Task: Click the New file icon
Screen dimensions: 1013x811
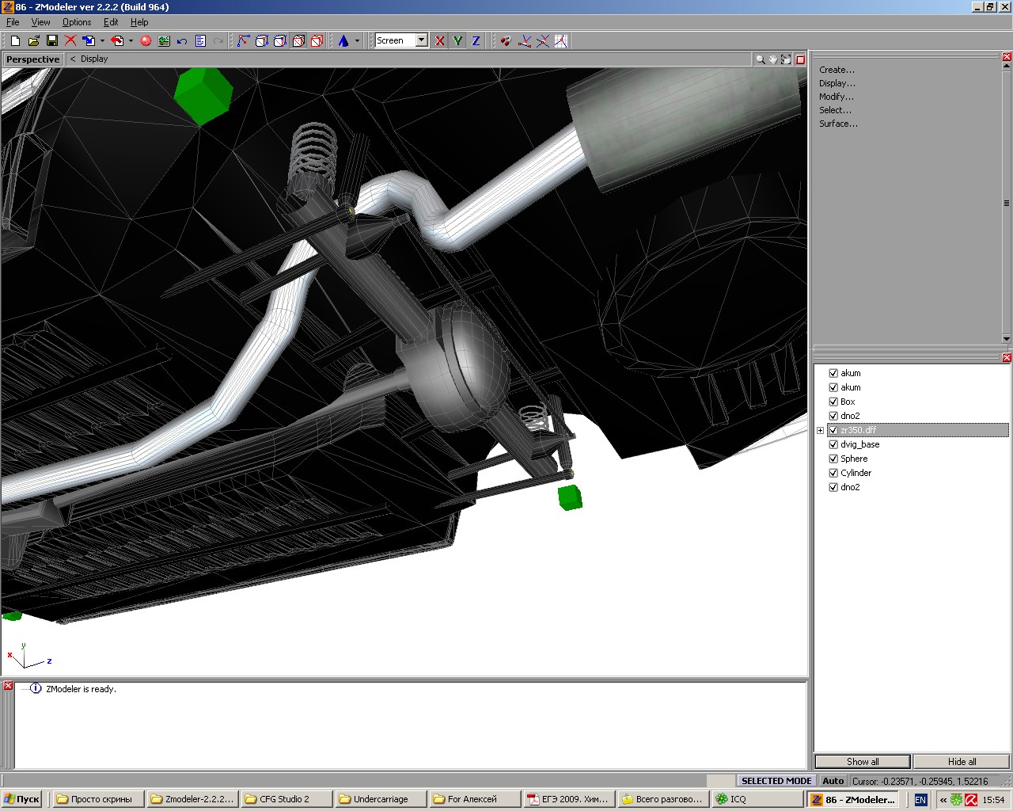Action: click(x=15, y=40)
